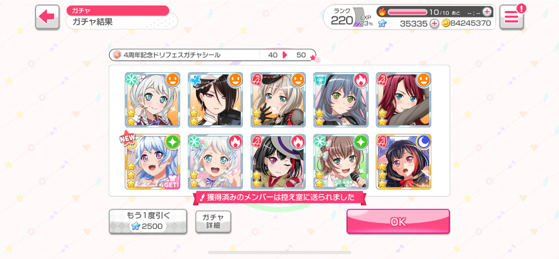Pull again with もう1度引く 2500 button
The width and height of the screenshot is (559, 259).
coord(148,221)
